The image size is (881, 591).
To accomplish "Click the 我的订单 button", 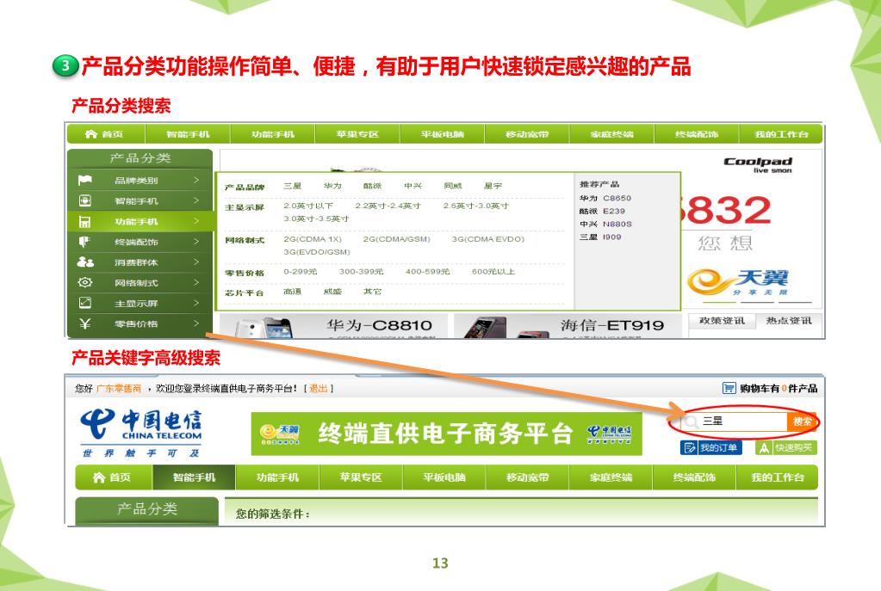I will pyautogui.click(x=710, y=448).
